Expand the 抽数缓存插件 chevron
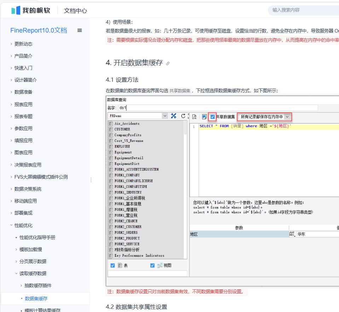This screenshot has width=339, height=312. point(21,285)
